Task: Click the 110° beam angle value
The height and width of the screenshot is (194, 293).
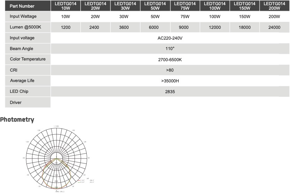Action: tap(170, 49)
